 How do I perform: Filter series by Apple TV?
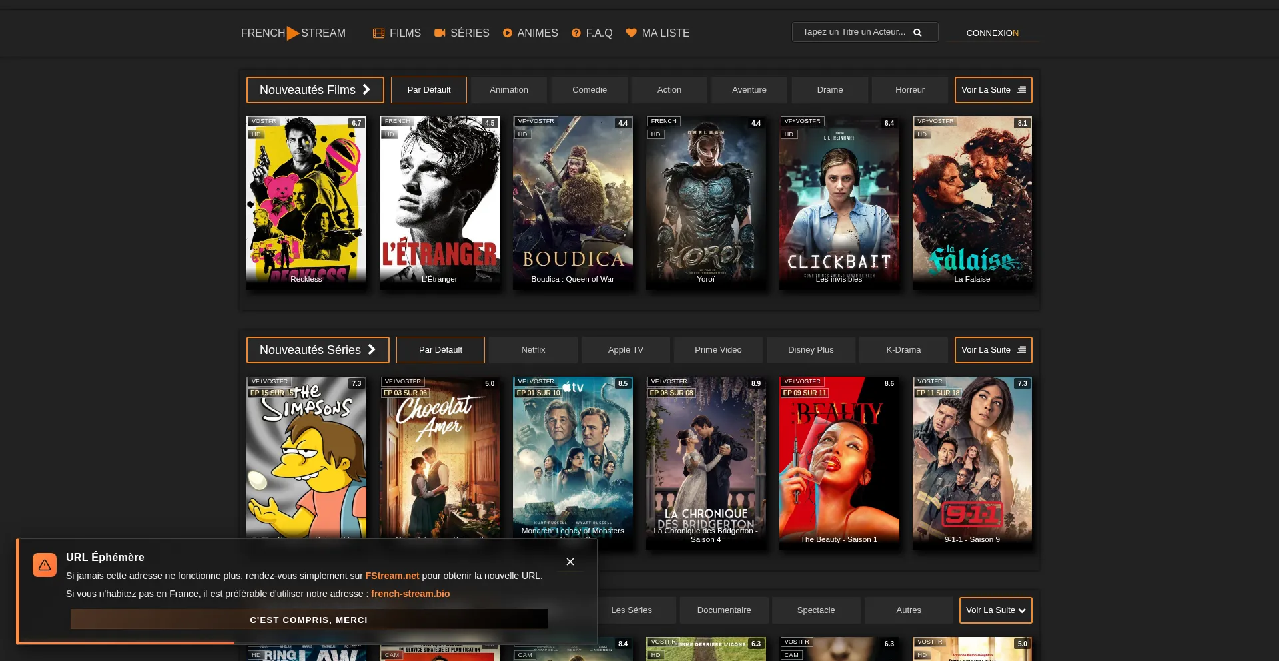coord(626,350)
